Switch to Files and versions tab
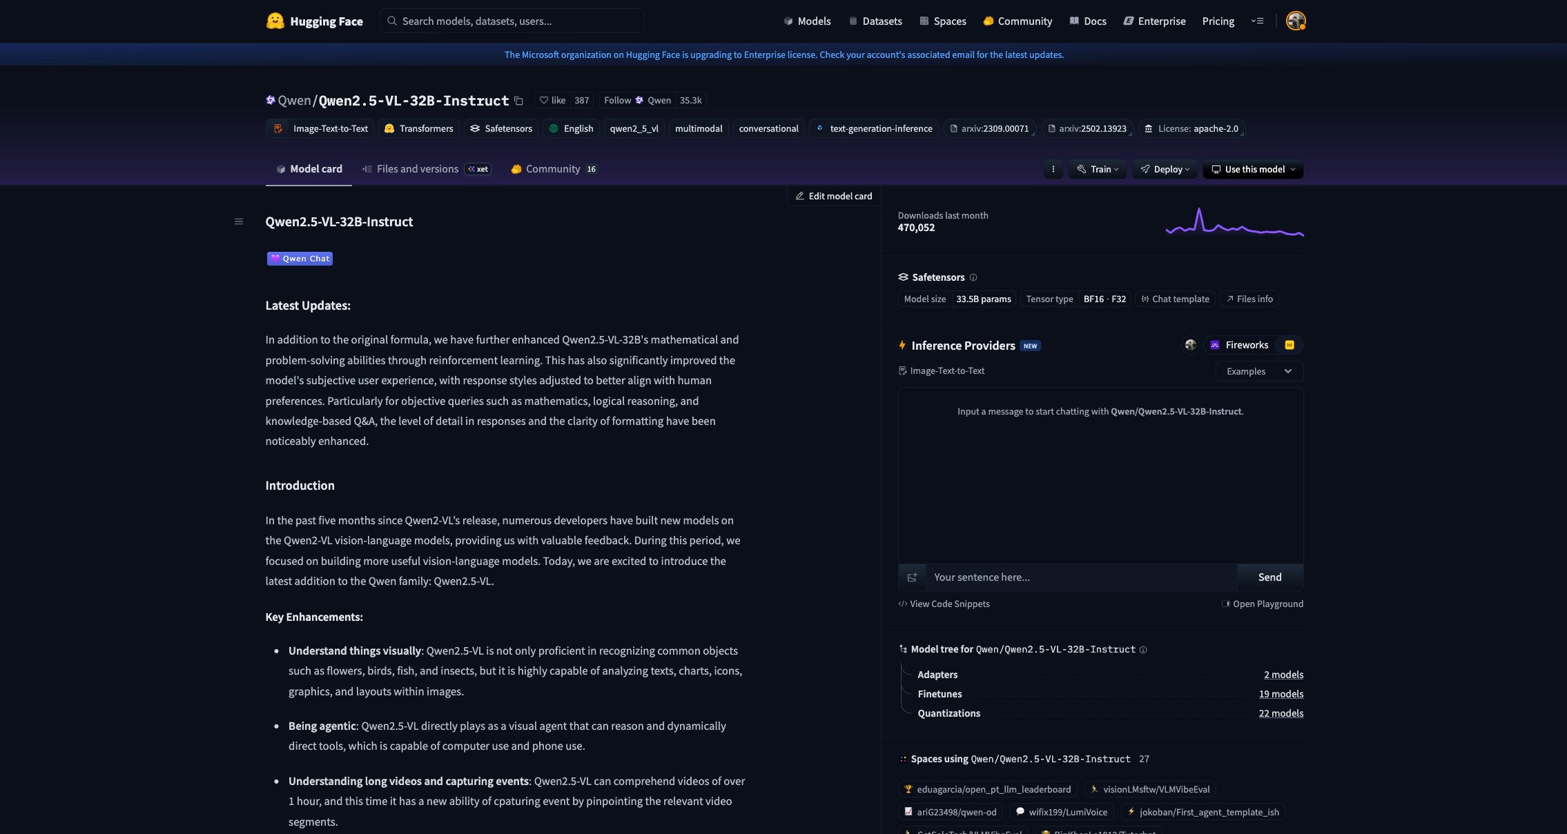The image size is (1567, 834). click(417, 169)
